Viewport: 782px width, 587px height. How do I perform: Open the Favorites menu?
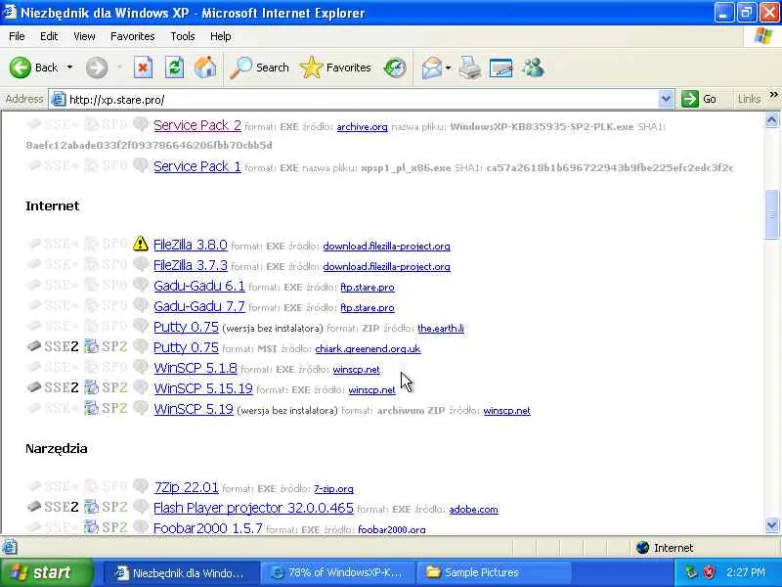pyautogui.click(x=133, y=36)
